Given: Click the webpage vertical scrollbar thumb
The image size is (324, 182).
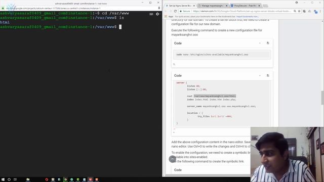Looking at the screenshot, I should tap(322, 98).
